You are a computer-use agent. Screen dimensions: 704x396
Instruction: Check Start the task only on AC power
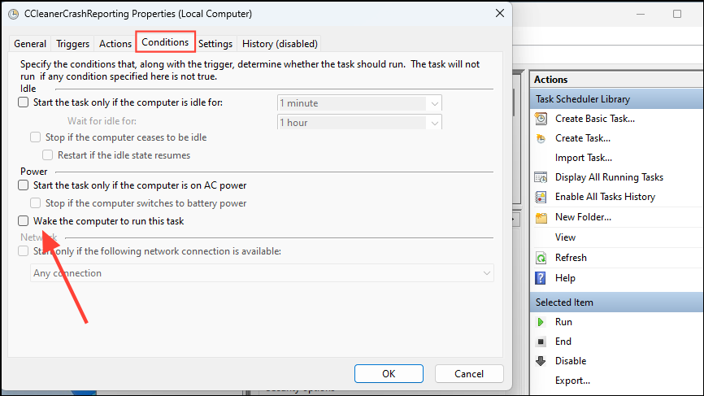pos(24,185)
